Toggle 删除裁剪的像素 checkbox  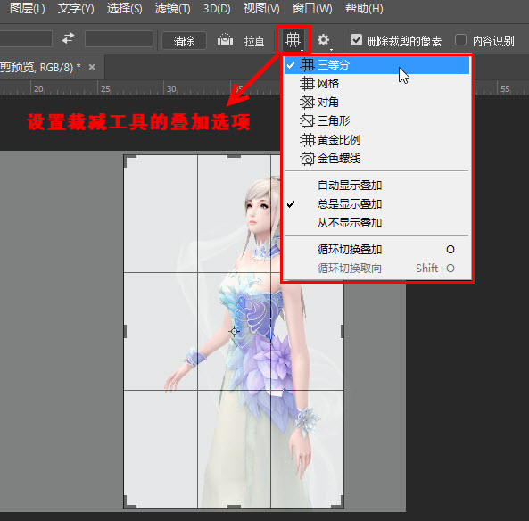(356, 40)
